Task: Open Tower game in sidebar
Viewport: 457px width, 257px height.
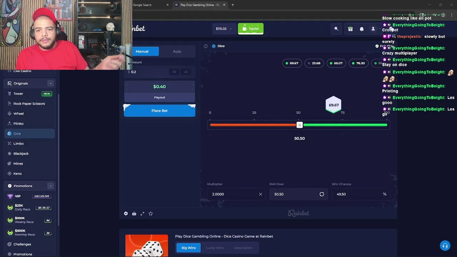Action: tap(29, 94)
